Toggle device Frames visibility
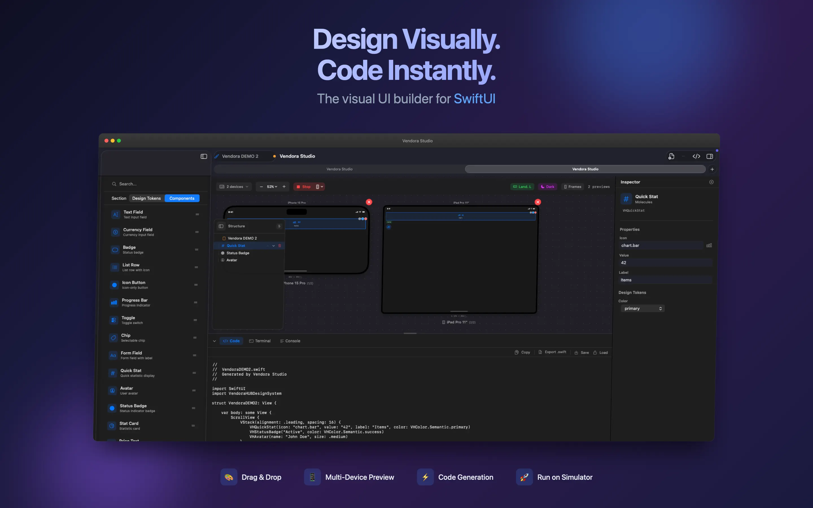The height and width of the screenshot is (508, 813). pyautogui.click(x=573, y=187)
